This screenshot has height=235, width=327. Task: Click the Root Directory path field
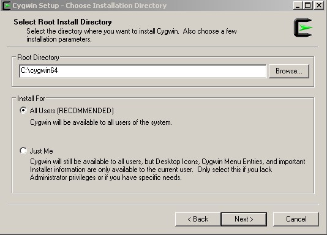pyautogui.click(x=143, y=71)
